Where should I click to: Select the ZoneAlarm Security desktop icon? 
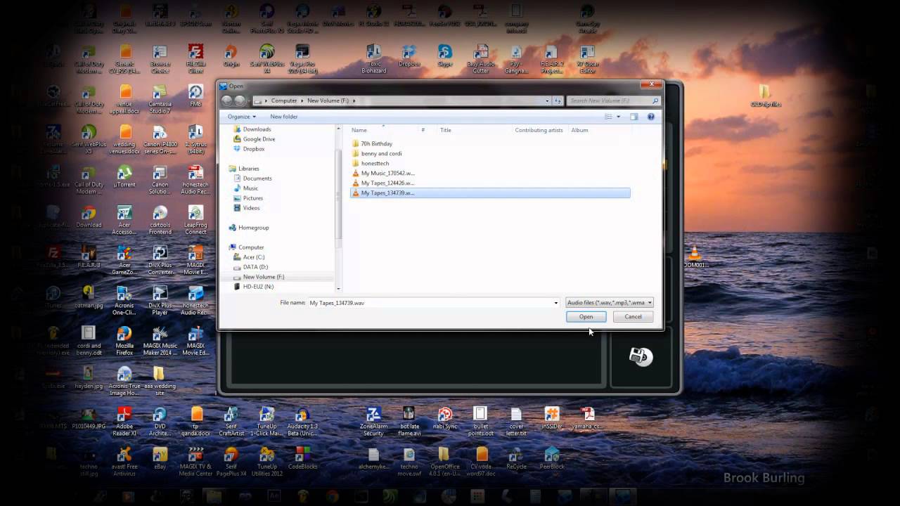click(x=373, y=422)
